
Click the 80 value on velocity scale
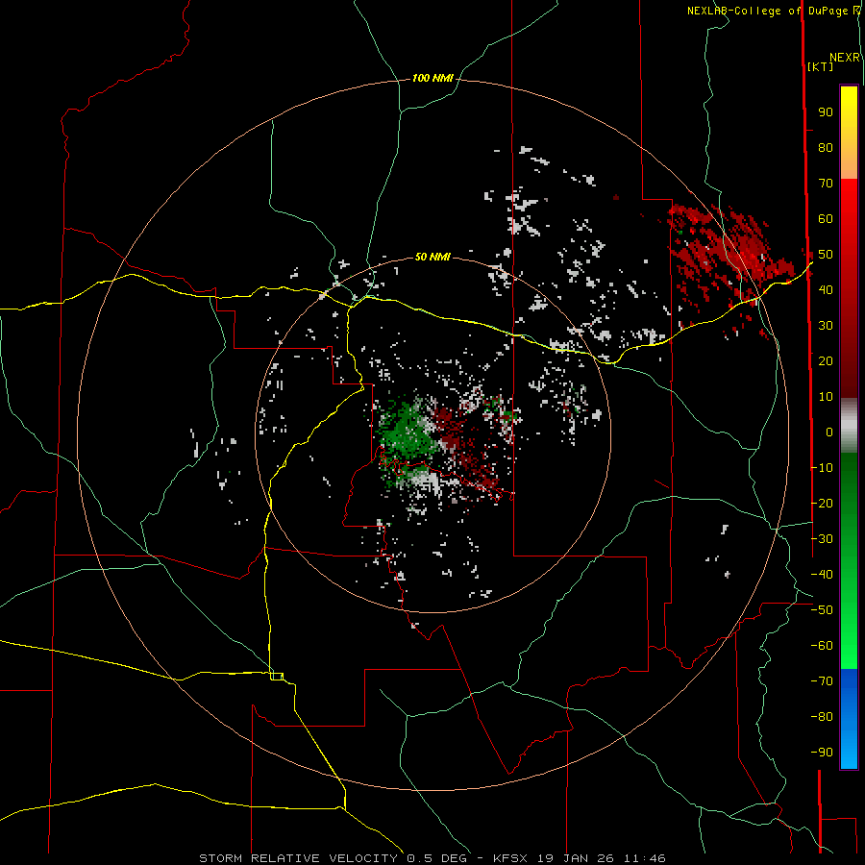(x=826, y=148)
